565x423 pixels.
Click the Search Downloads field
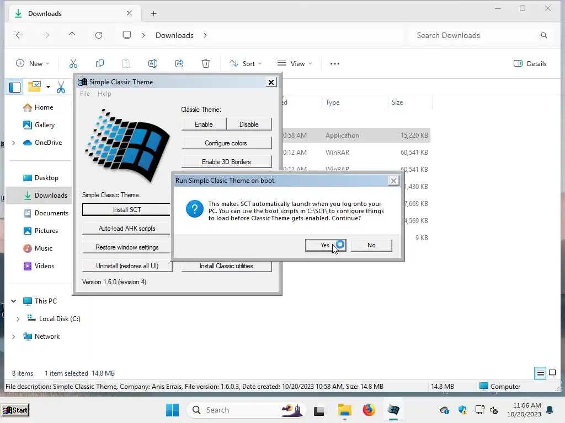[481, 35]
